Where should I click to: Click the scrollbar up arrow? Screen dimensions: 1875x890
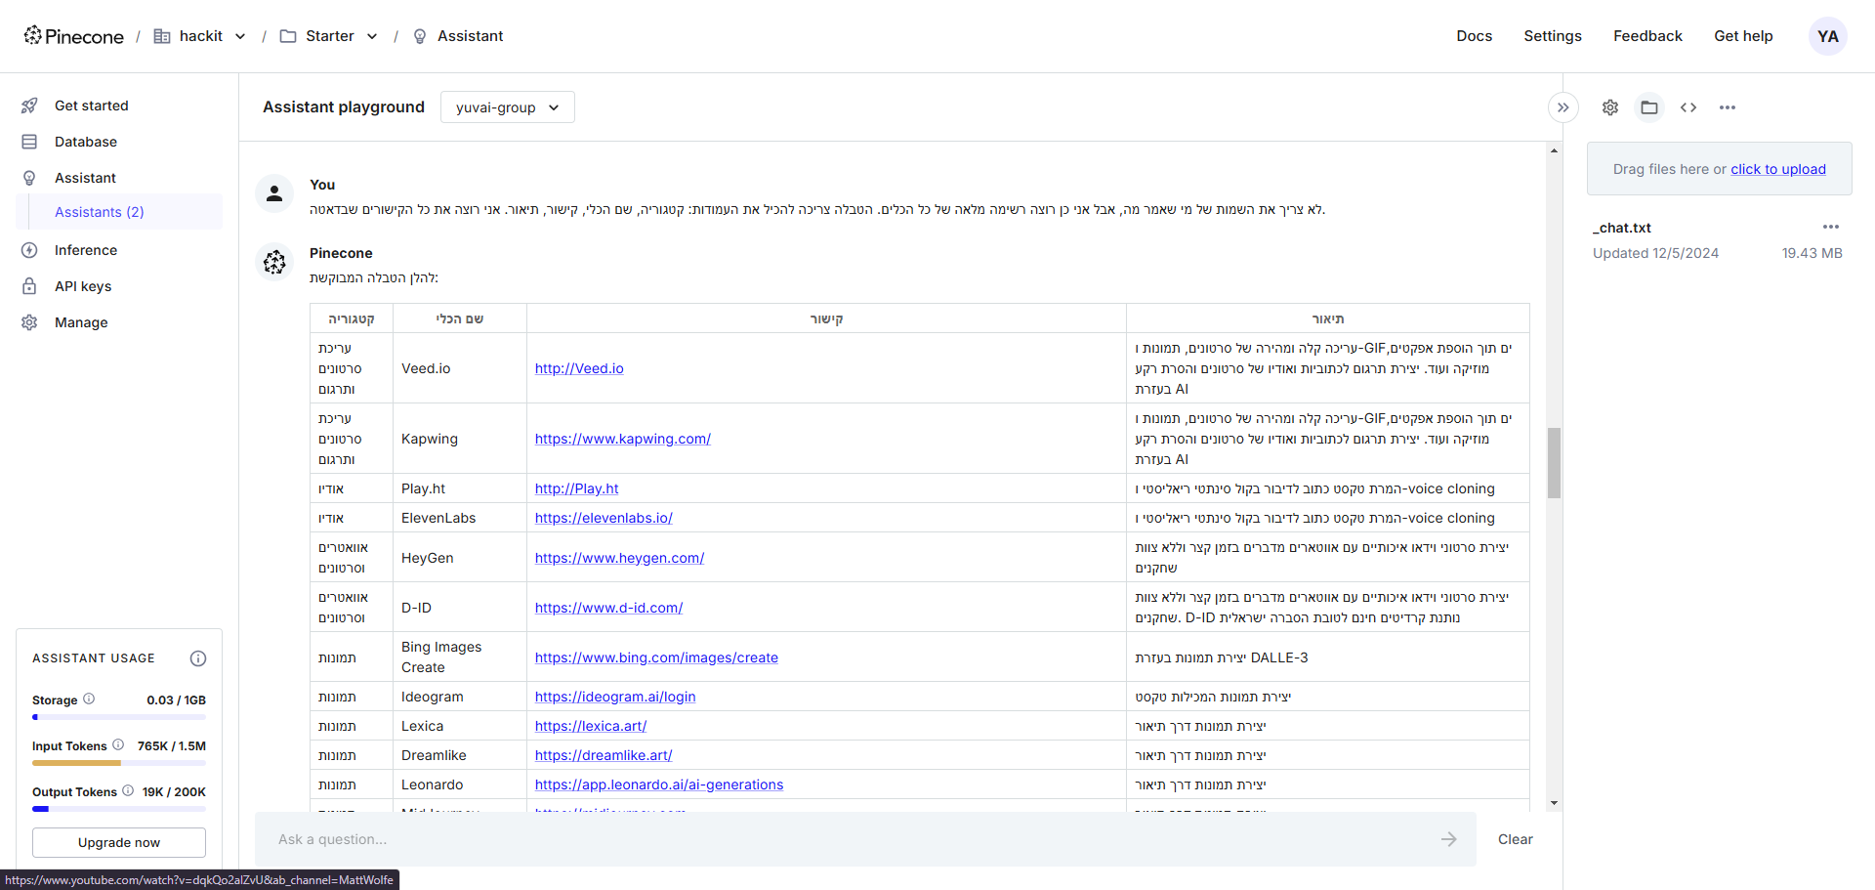(x=1554, y=150)
